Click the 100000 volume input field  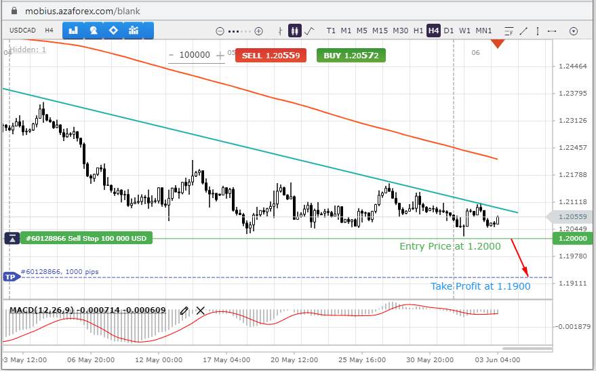[195, 55]
